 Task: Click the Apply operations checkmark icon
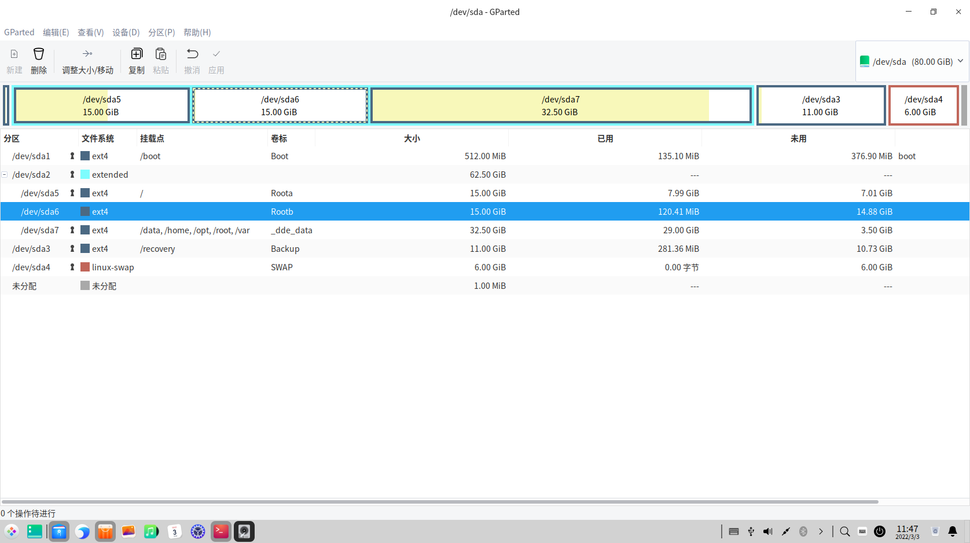[x=216, y=54]
